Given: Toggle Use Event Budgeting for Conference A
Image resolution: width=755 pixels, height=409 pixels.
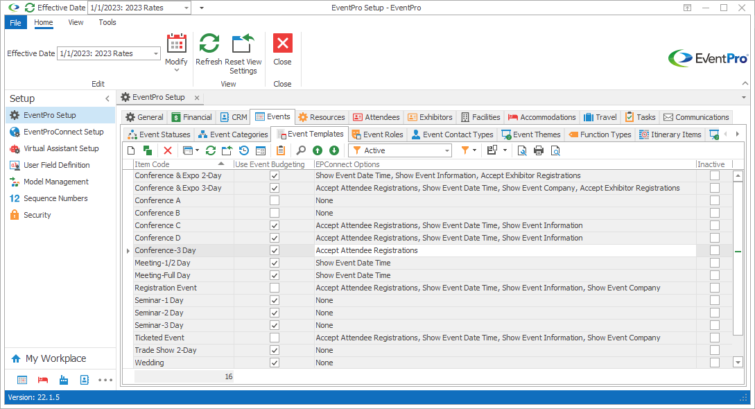Looking at the screenshot, I should [x=275, y=200].
